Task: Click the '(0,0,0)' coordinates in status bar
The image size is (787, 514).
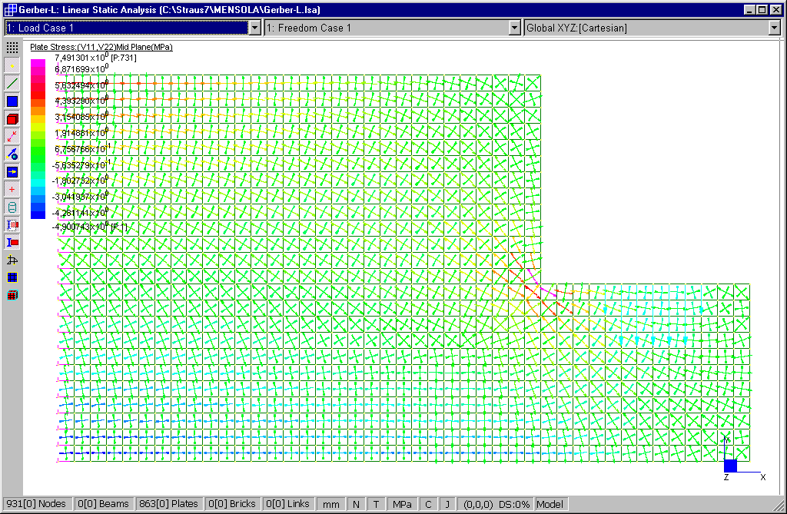Action: pos(478,504)
